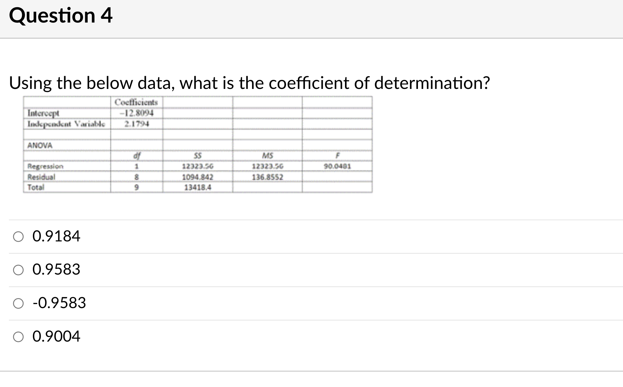Select the -0.9583 radio button
The height and width of the screenshot is (387, 623).
pyautogui.click(x=18, y=303)
